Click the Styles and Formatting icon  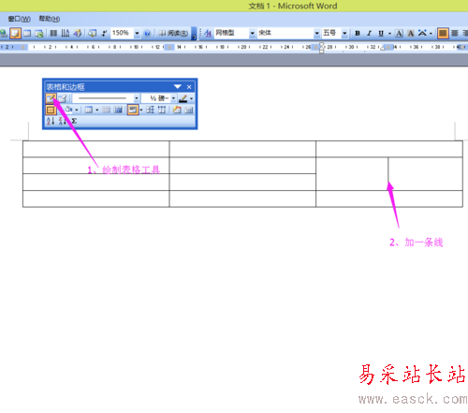(208, 33)
